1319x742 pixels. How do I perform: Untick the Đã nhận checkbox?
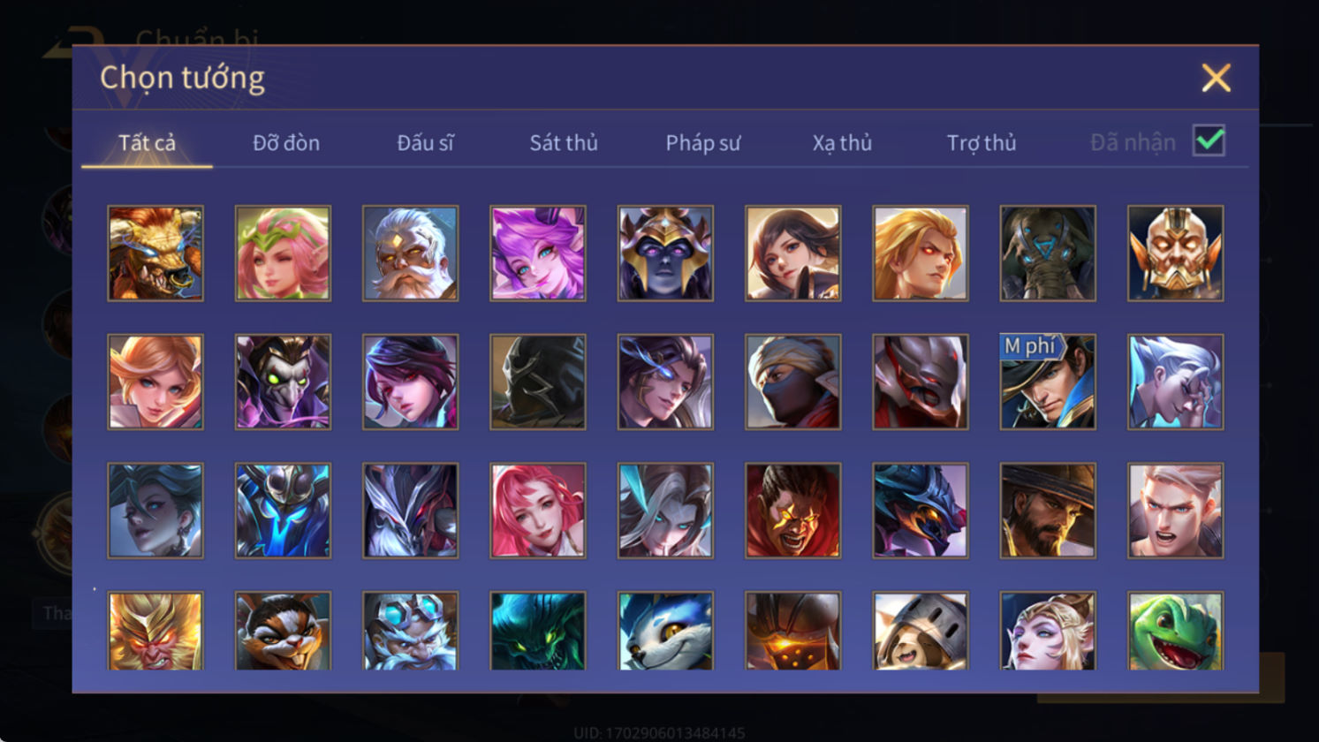[1209, 140]
